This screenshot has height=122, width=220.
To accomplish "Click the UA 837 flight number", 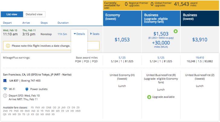I will pyautogui.click(x=14, y=81).
